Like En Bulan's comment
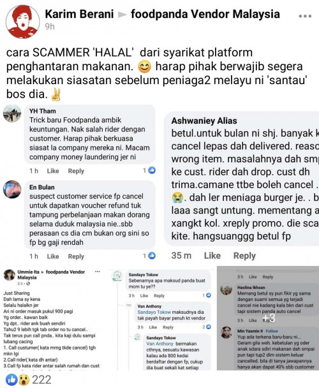319x389 pixels. point(53,256)
